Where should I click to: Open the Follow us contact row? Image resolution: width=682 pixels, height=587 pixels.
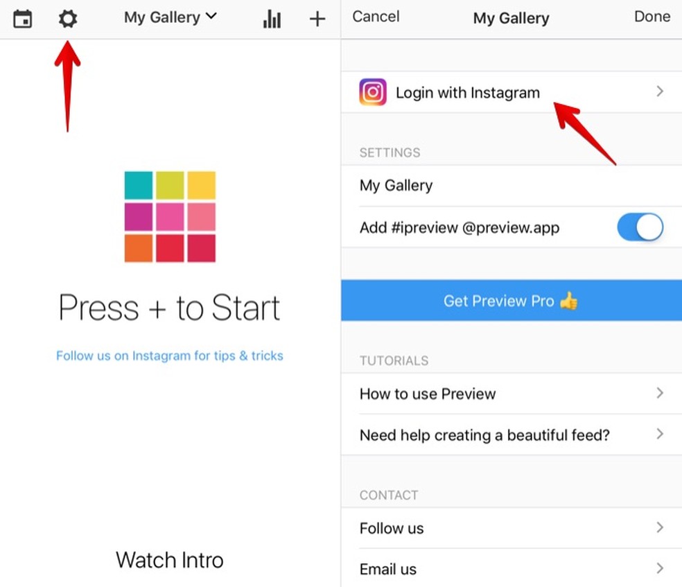[511, 528]
